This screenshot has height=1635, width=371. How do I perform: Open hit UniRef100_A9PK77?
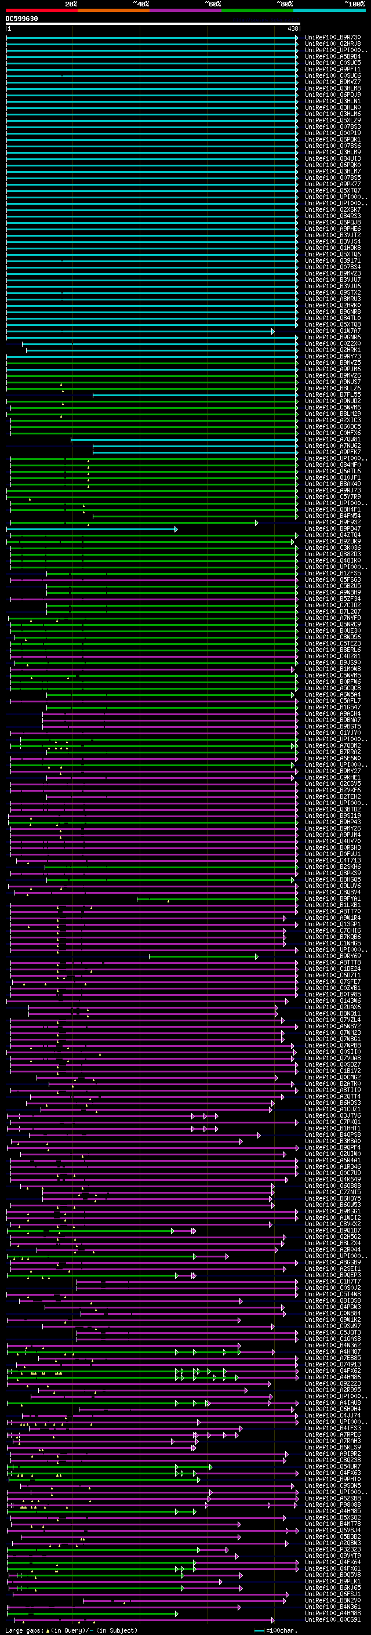(x=333, y=184)
